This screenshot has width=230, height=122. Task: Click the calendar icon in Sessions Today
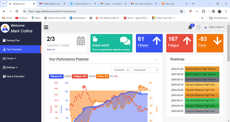tap(81, 41)
